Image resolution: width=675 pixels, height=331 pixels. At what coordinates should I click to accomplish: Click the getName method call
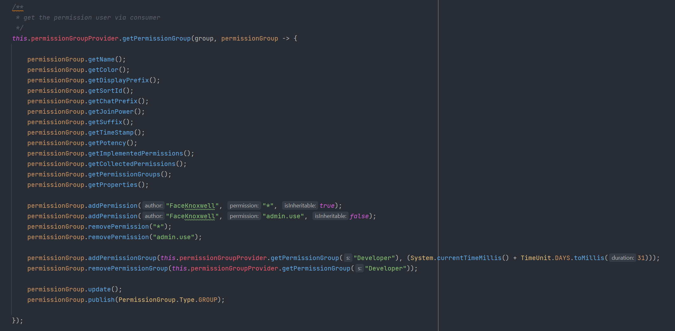click(x=101, y=59)
